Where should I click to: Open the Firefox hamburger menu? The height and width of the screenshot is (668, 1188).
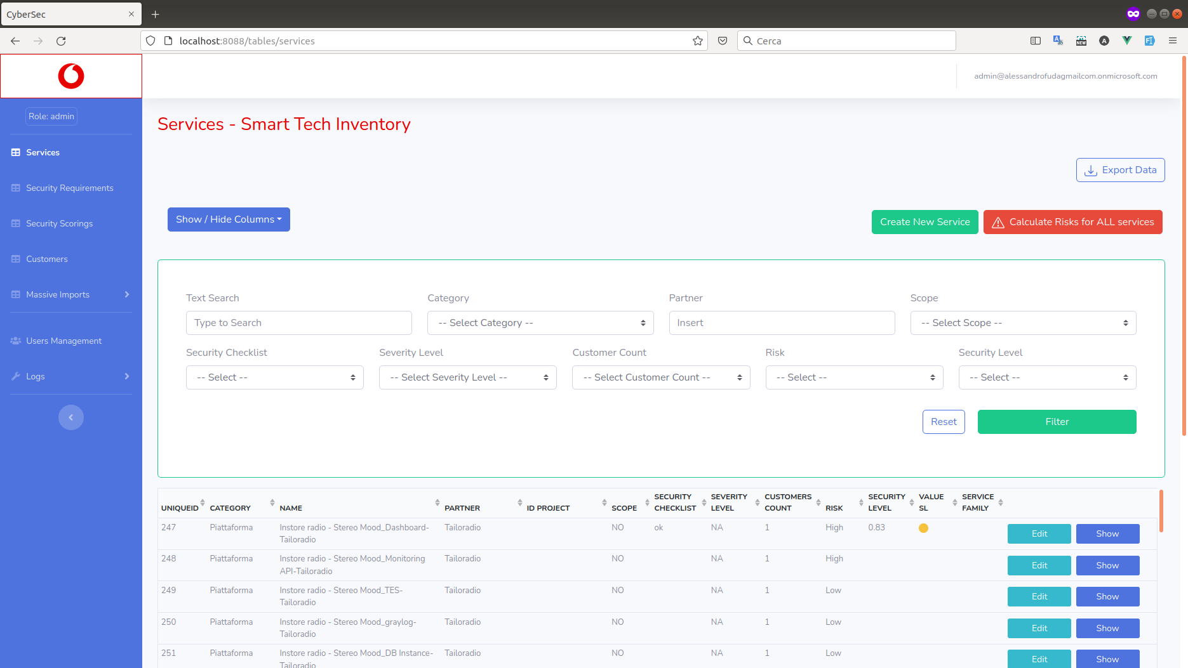pyautogui.click(x=1173, y=41)
